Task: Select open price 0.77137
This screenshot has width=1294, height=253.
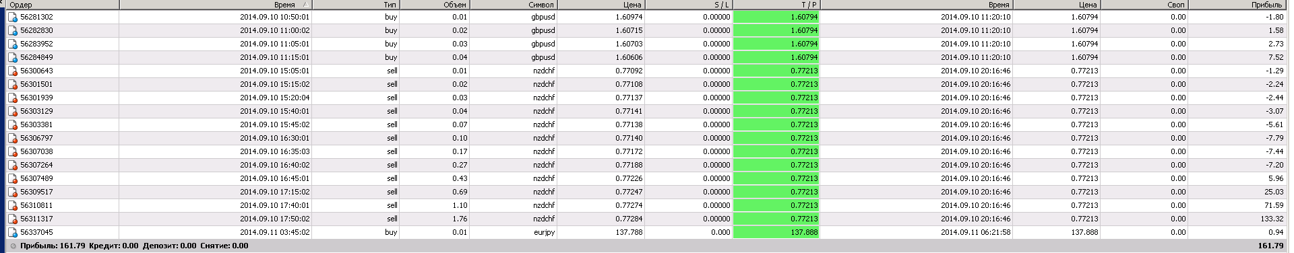Action: tap(628, 98)
